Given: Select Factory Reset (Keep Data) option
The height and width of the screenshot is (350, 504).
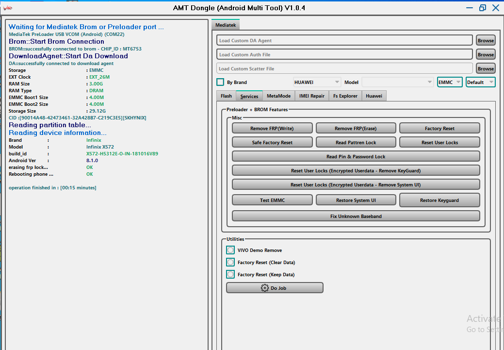Looking at the screenshot, I should click(230, 274).
